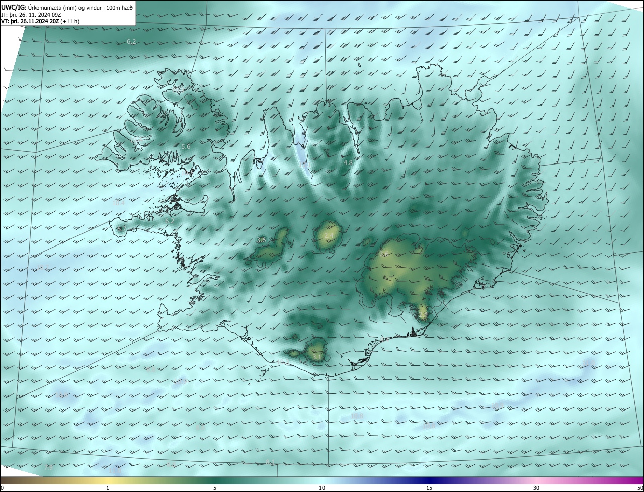Screen dimensions: 644x492
Task: Click the 3.6 value label on Langjökull glacier
Action: pos(261,240)
